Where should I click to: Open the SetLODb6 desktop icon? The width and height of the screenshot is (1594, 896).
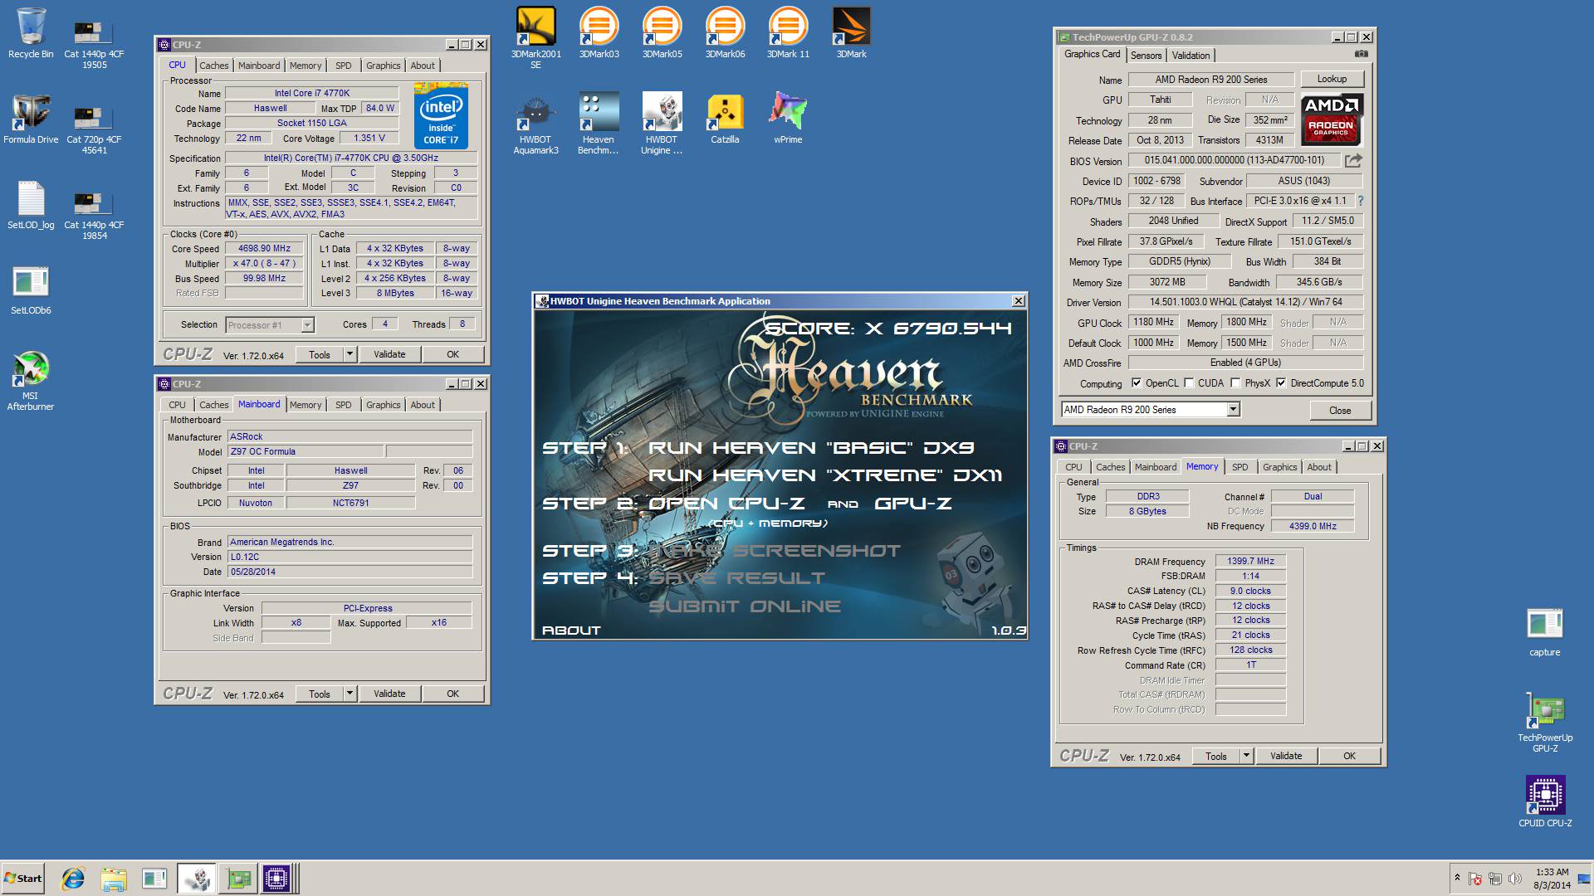[31, 290]
